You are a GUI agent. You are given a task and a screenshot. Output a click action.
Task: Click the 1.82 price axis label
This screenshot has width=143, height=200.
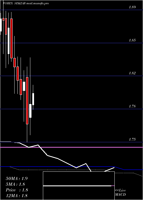[132, 73]
